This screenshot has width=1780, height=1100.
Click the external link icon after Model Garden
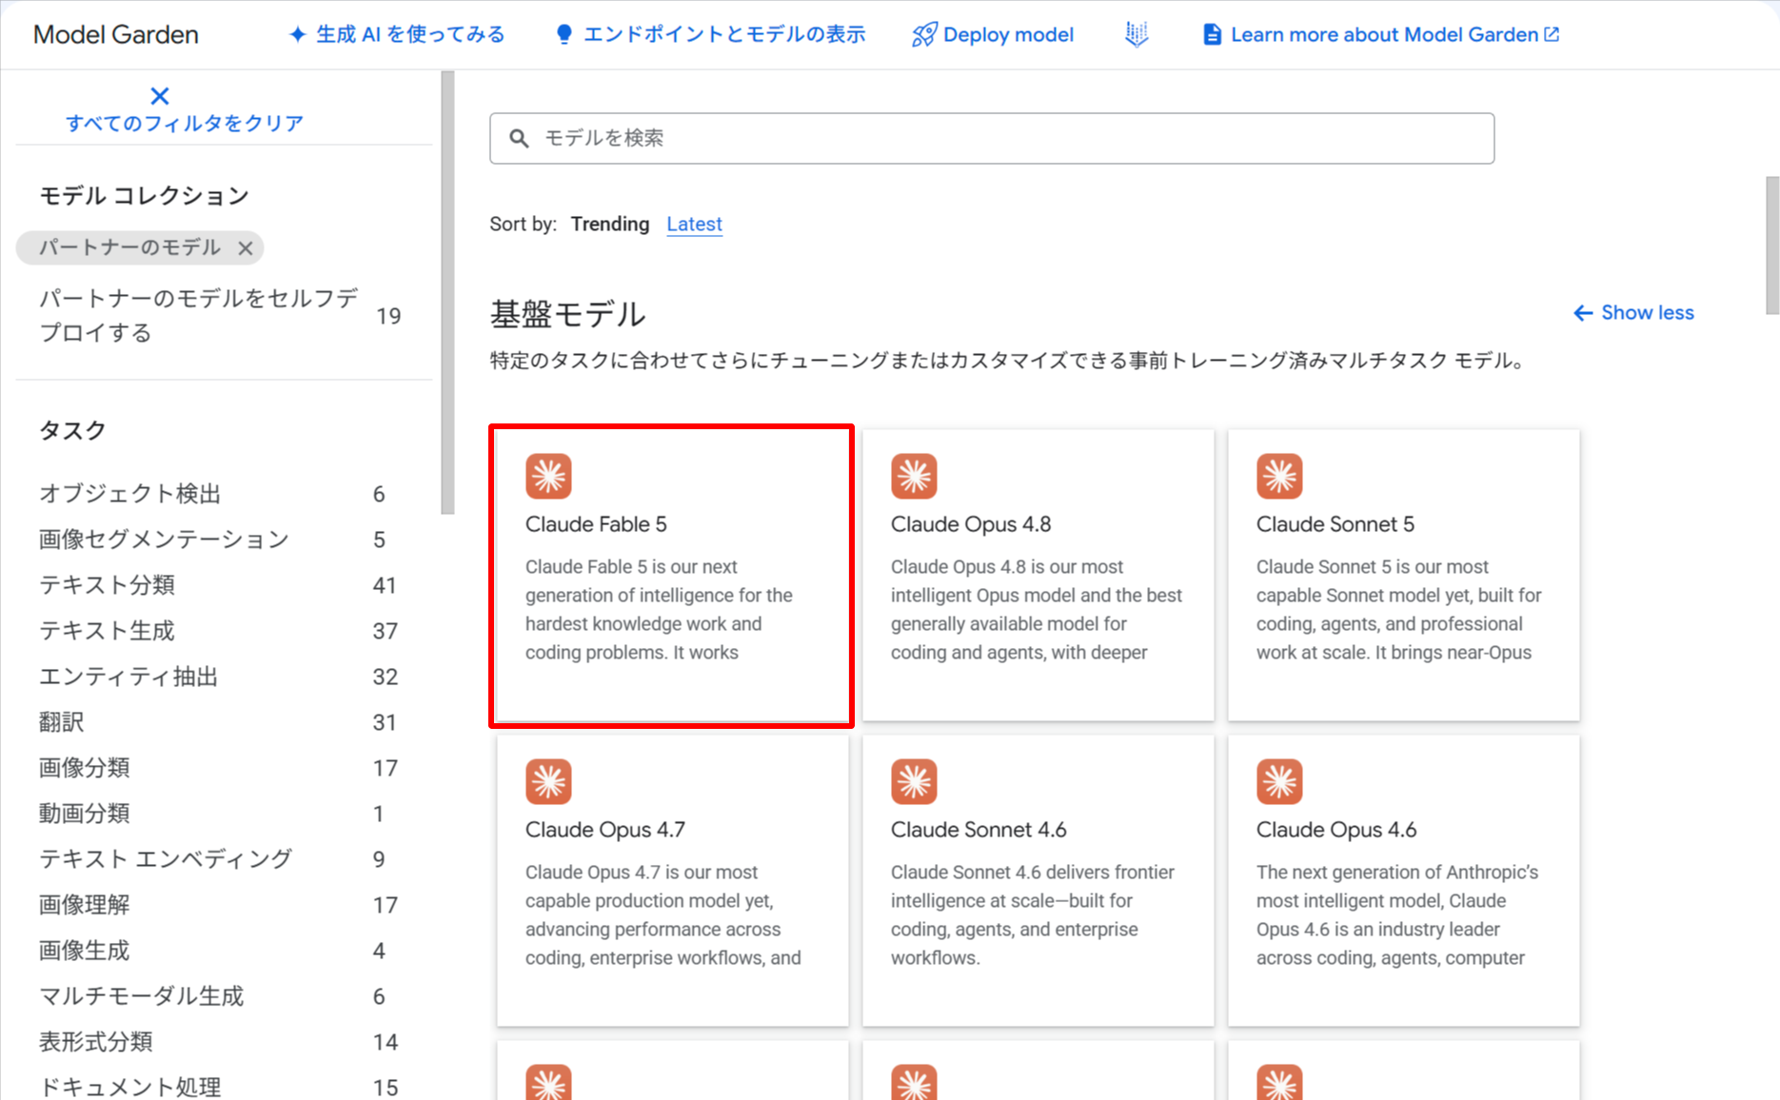coord(1552,34)
